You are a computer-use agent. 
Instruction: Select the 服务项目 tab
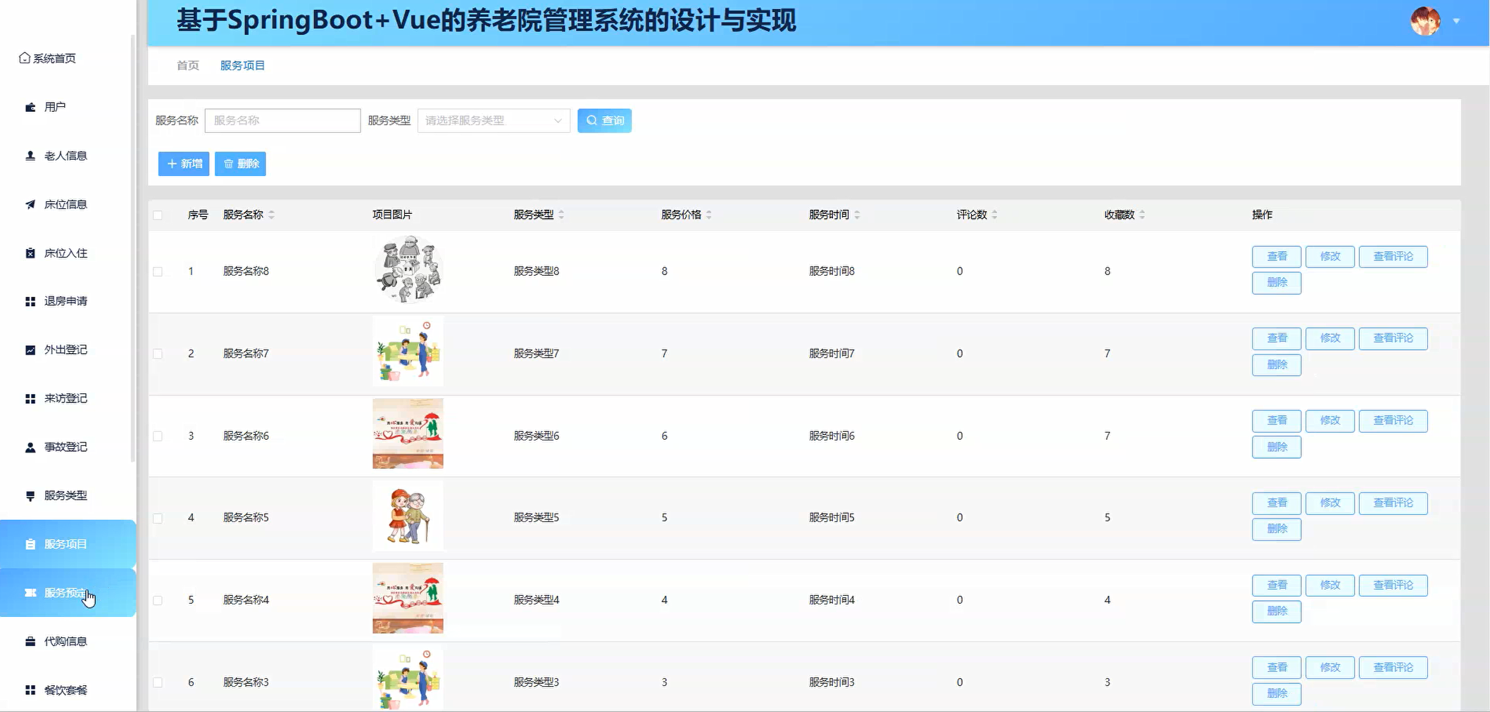[242, 65]
